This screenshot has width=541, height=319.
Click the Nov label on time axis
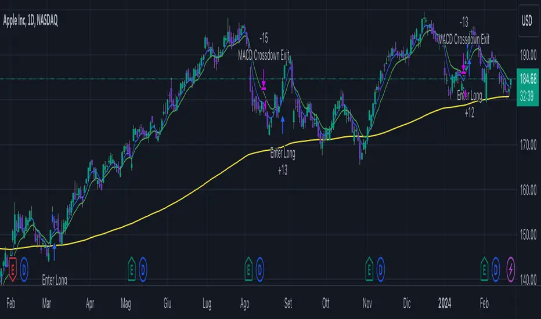click(x=367, y=303)
